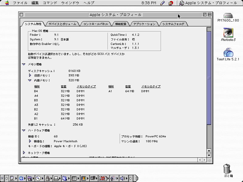Open the application menu at menu bar right
This screenshot has height=182, width=243.
[x=208, y=3]
